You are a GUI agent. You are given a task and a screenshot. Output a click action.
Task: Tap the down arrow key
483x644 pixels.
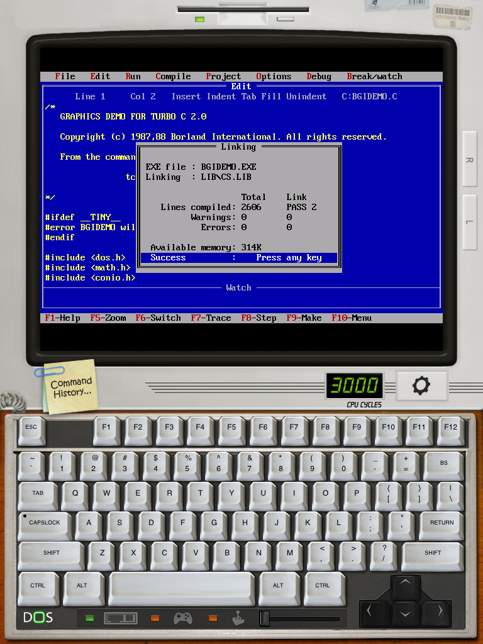(405, 614)
